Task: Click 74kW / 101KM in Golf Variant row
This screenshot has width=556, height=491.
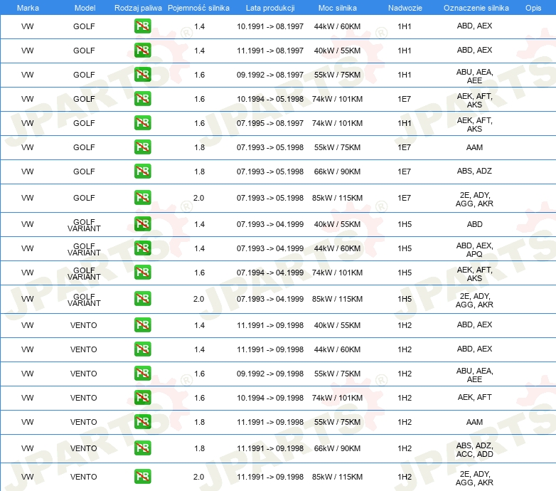Action: tap(337, 273)
